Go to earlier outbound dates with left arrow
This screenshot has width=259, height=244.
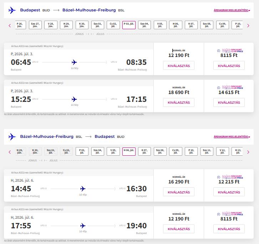pos(10,25)
